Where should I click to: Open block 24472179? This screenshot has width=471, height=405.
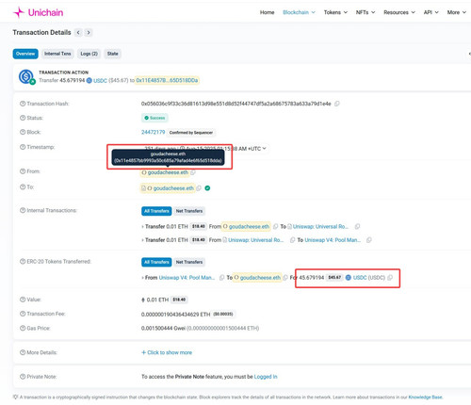(x=153, y=132)
